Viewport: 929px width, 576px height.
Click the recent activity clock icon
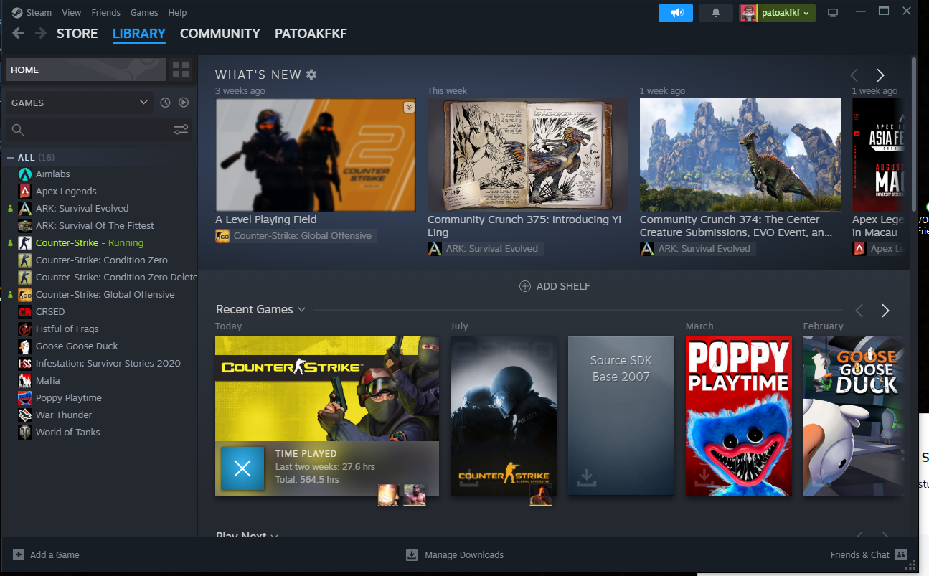pos(165,103)
